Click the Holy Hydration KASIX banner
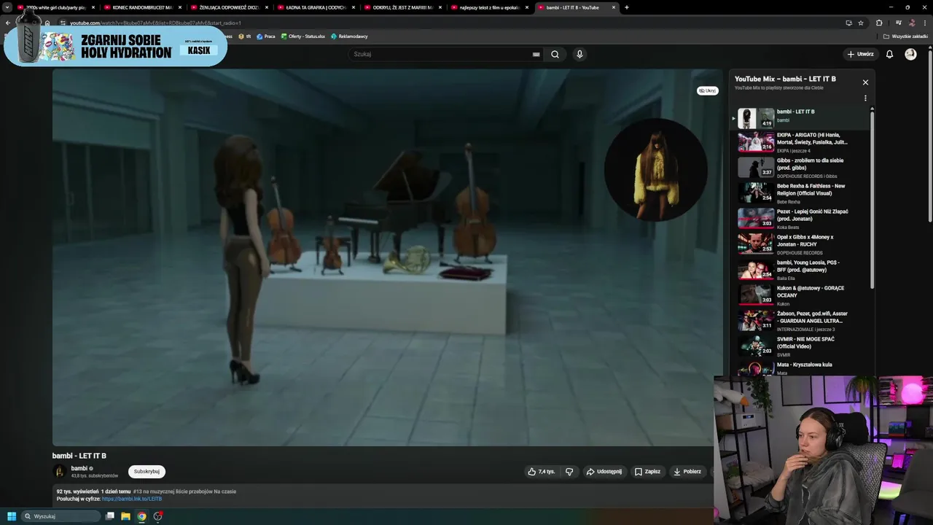The width and height of the screenshot is (933, 525). [x=117, y=45]
